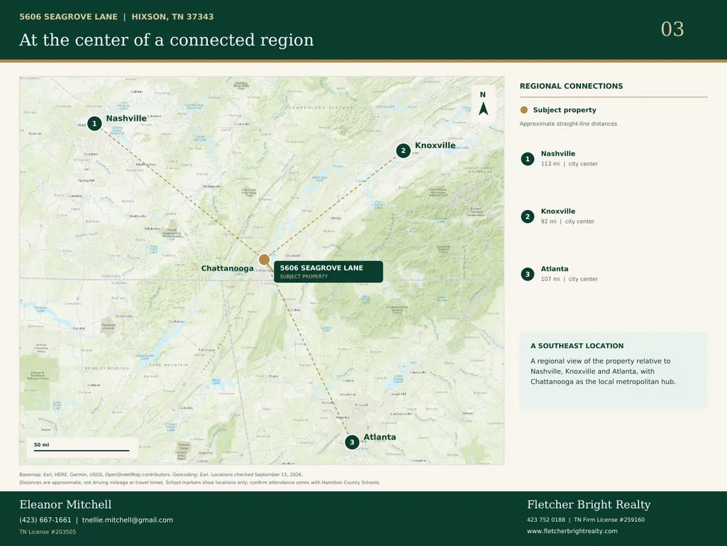This screenshot has height=546, width=727.
Task: Click page number 03 in header
Action: click(672, 29)
